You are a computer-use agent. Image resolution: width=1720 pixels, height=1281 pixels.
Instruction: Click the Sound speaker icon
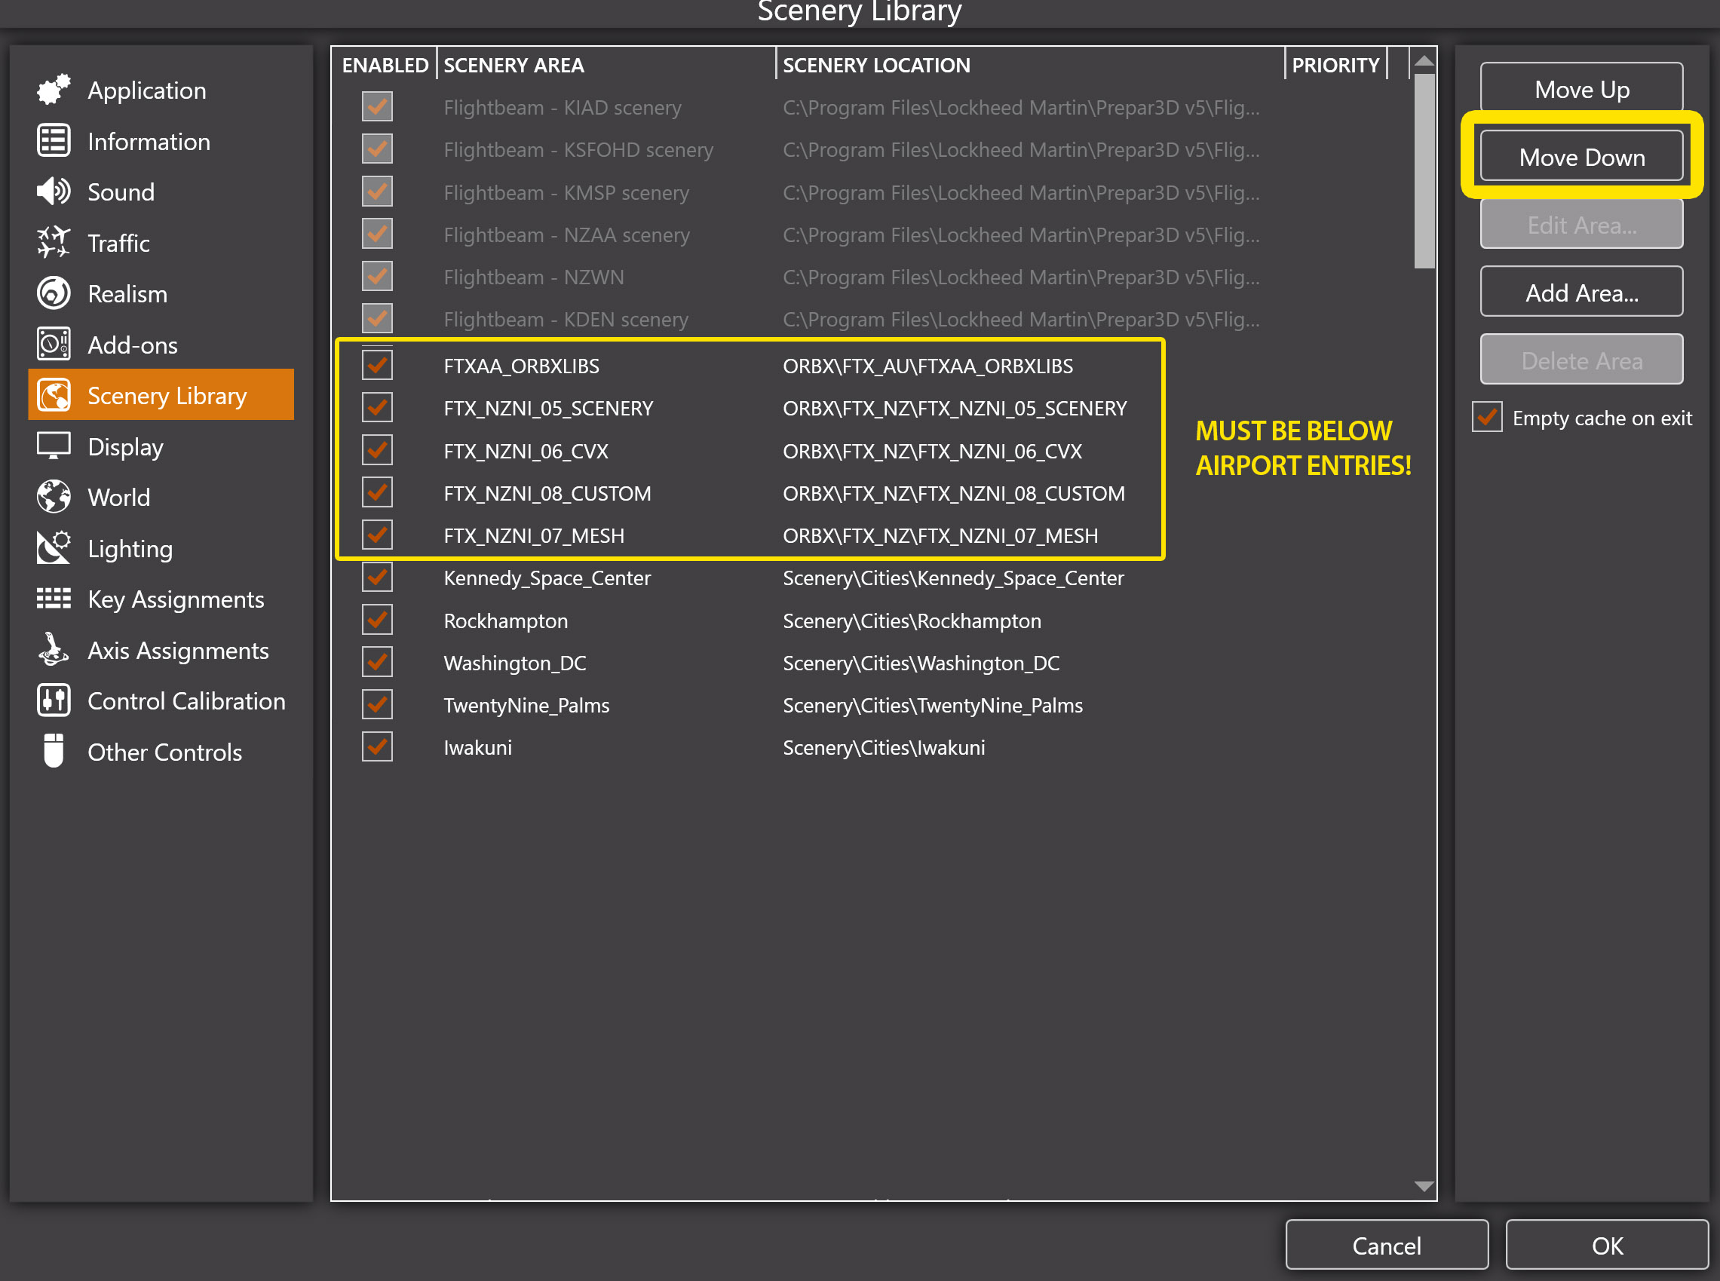pos(54,192)
